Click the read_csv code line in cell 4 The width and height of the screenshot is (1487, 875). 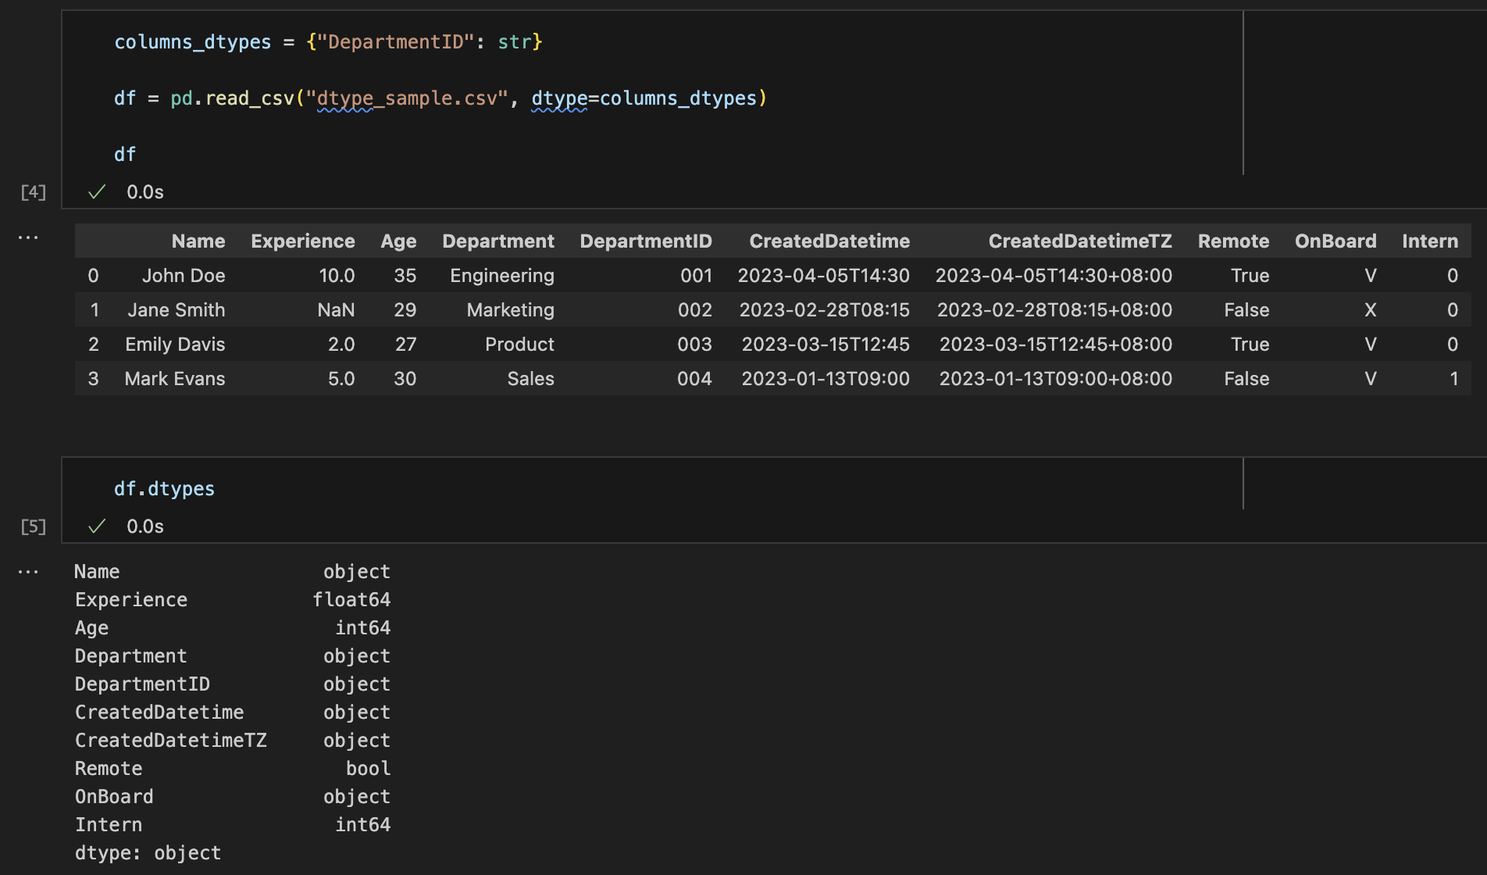click(440, 98)
